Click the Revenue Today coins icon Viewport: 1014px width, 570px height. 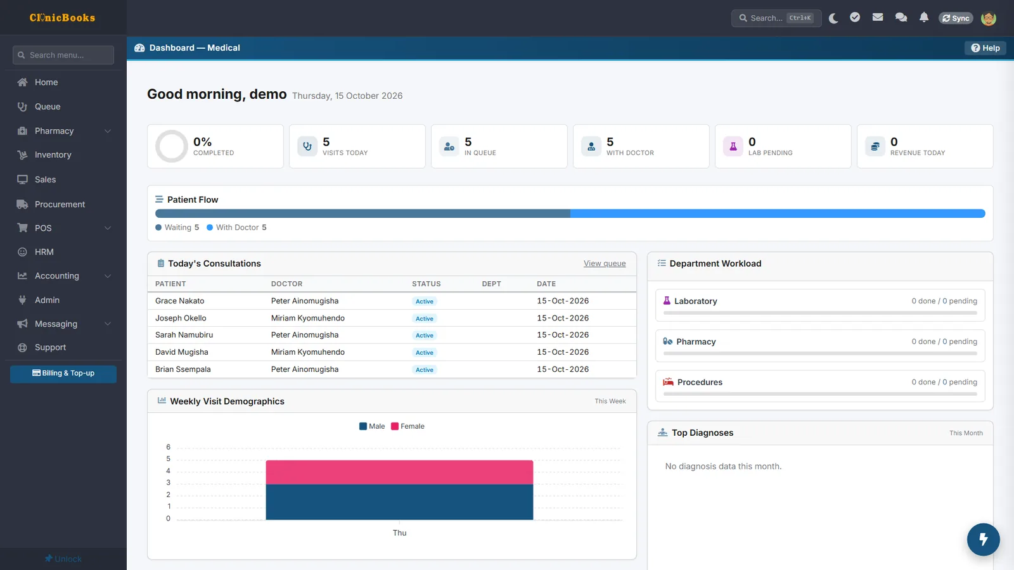(x=875, y=146)
